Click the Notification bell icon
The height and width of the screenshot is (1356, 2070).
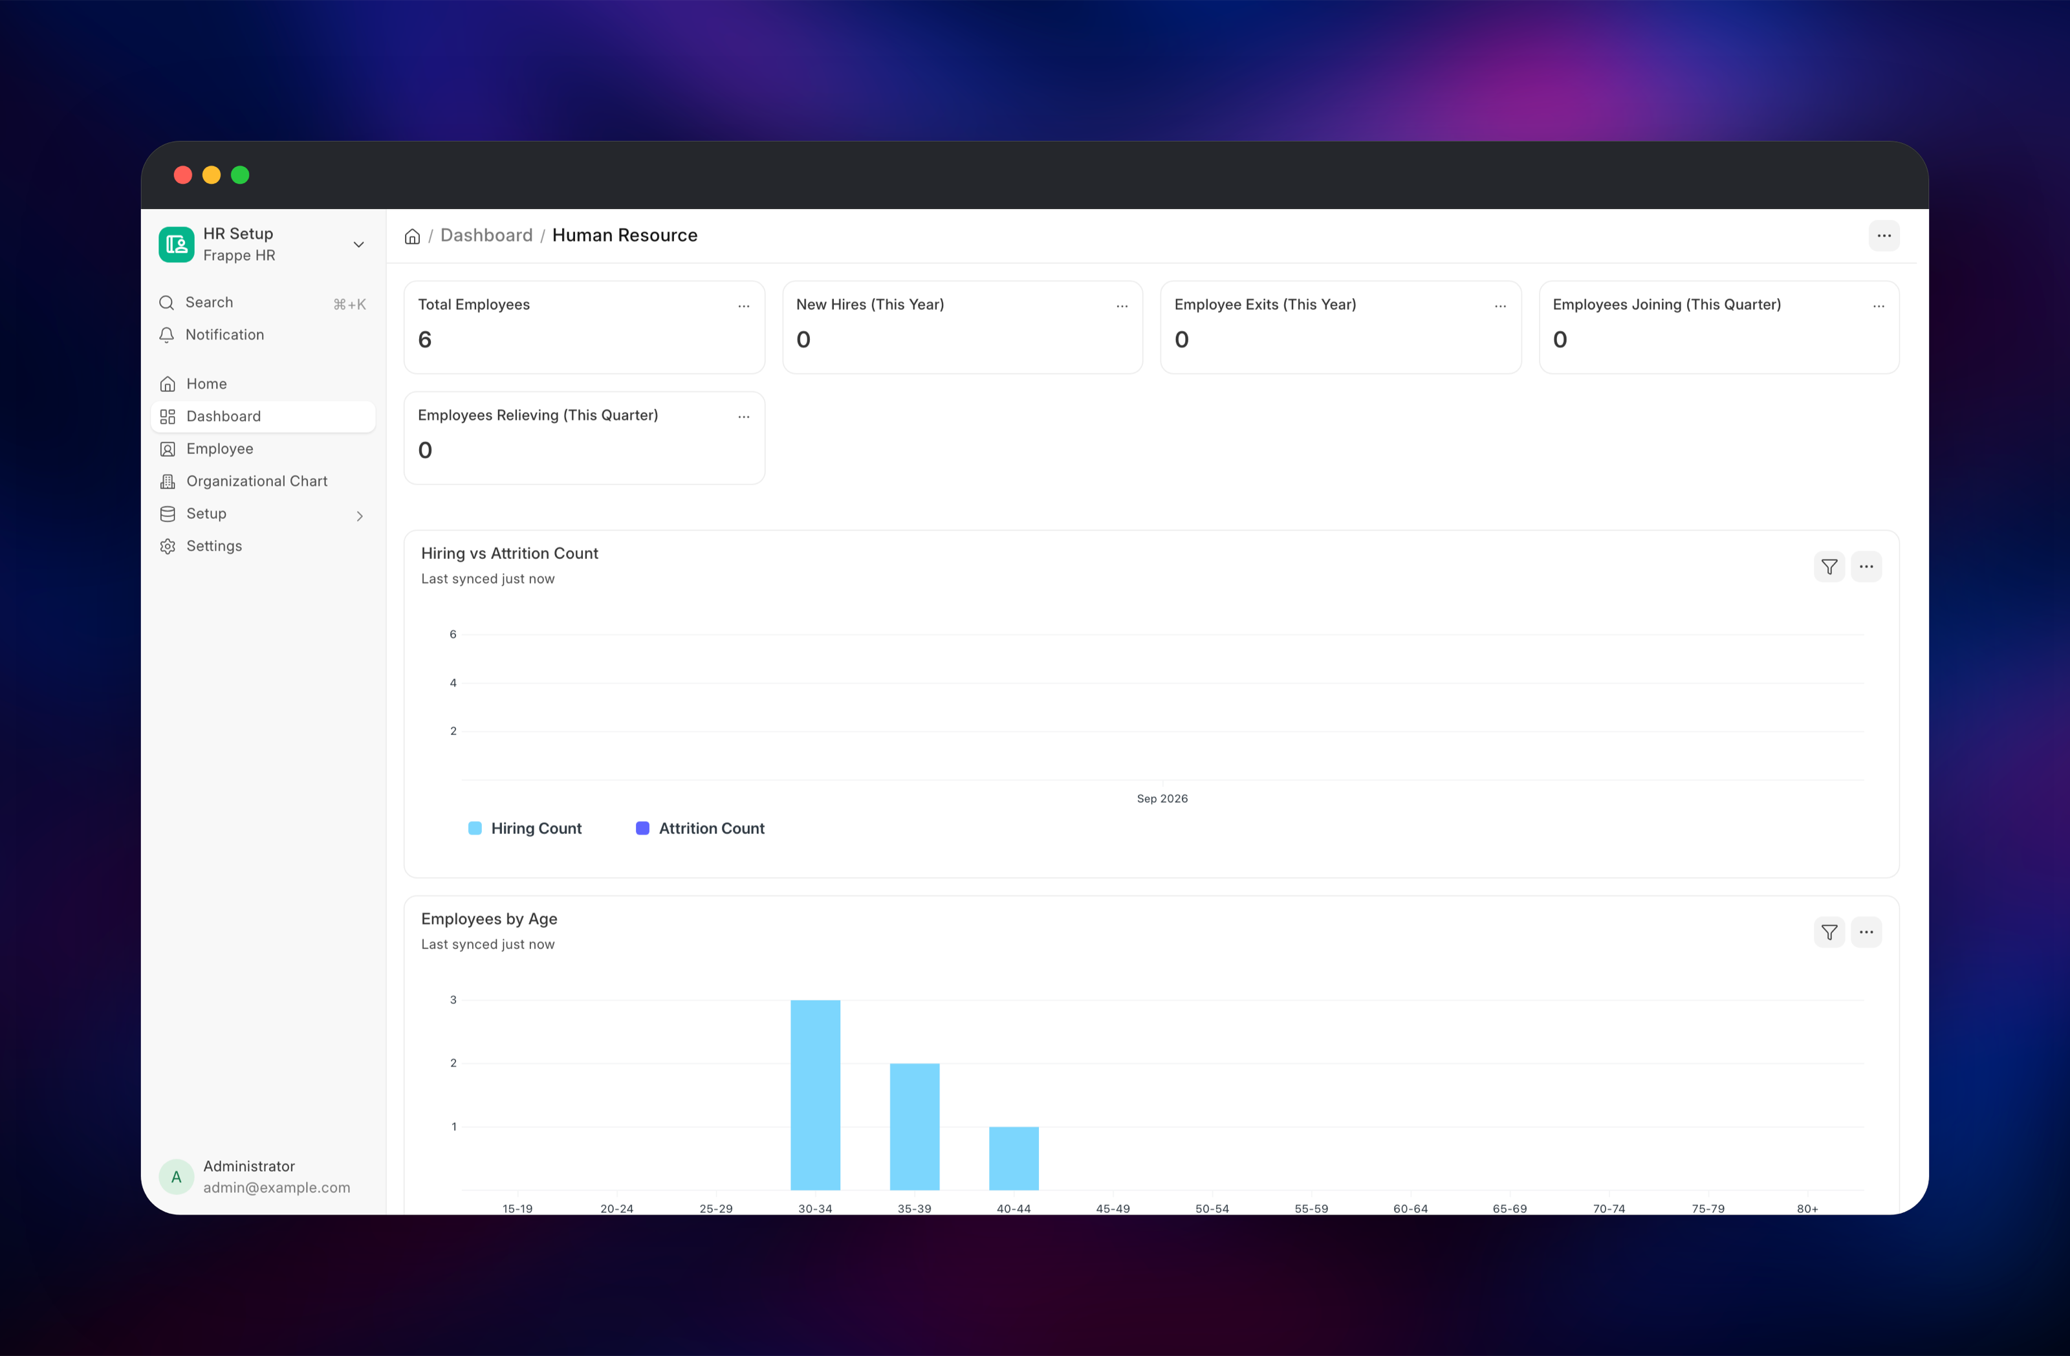pos(167,335)
